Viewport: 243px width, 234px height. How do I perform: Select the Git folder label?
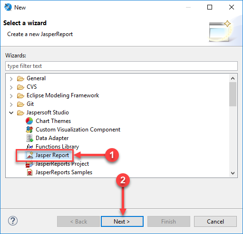point(30,104)
